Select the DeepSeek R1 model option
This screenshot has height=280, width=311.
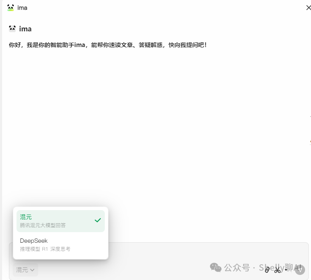61,245
